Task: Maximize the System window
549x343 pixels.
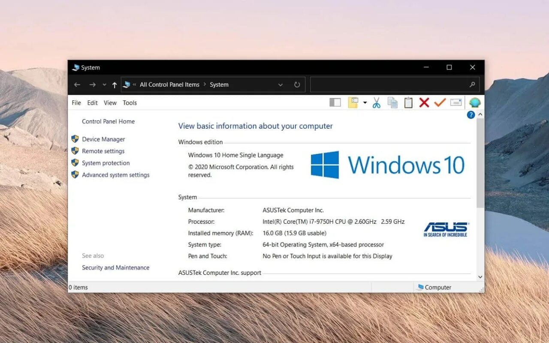Action: [x=449, y=67]
